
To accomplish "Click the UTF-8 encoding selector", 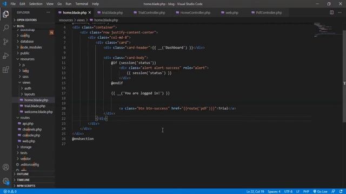I will coord(288,192).
